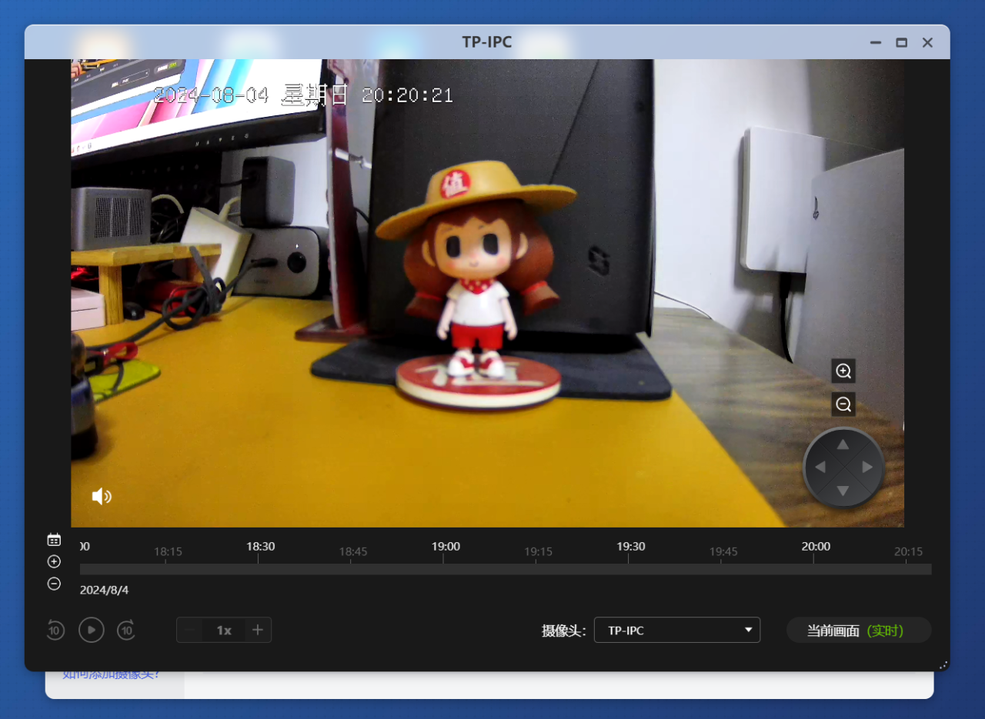Increase playback speed with plus button
The image size is (985, 719).
point(258,631)
